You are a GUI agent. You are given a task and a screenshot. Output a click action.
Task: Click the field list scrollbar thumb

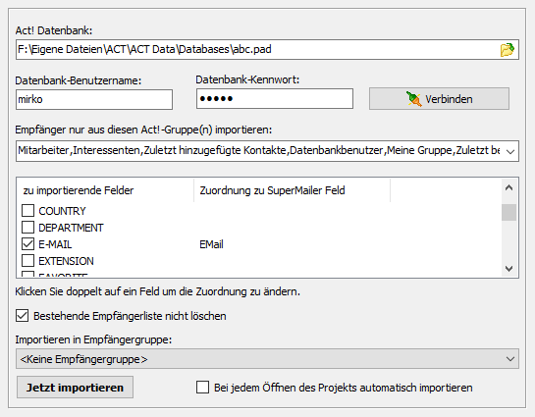509,212
